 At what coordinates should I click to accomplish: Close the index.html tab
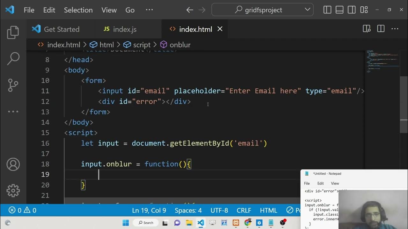pos(220,29)
